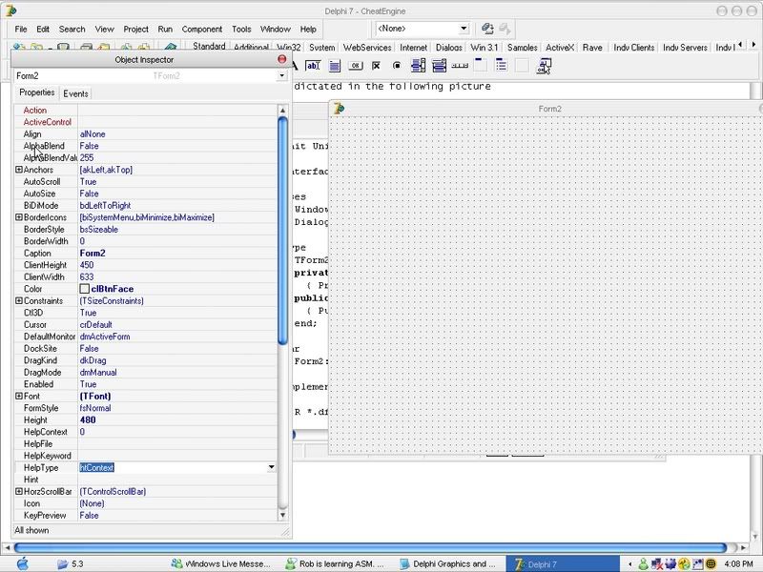Select the CheckBox component in the palette

point(377,66)
